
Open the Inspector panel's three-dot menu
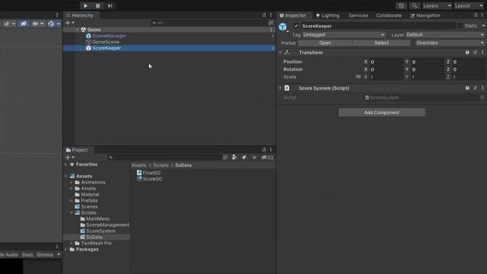tap(482, 15)
